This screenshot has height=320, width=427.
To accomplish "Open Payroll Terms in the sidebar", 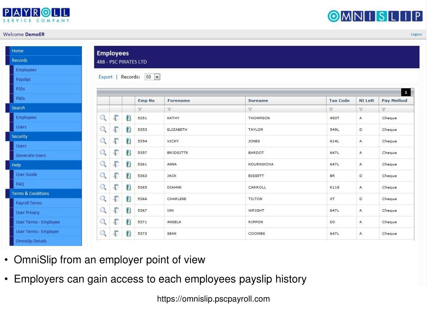I will tap(45, 203).
